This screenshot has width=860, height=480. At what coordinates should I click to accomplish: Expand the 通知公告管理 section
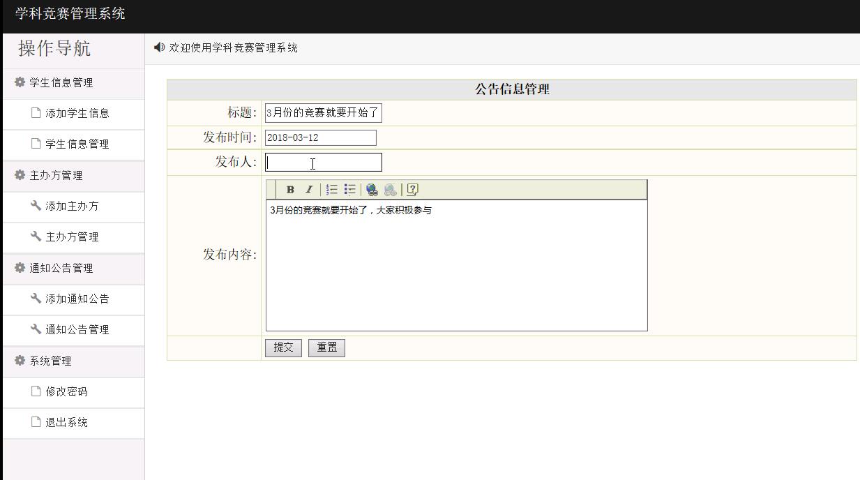tap(52, 268)
